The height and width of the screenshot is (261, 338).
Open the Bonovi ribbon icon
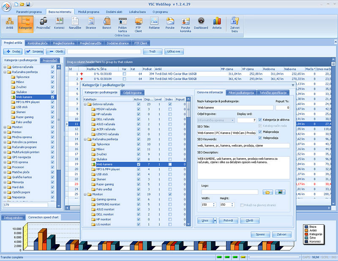107,24
